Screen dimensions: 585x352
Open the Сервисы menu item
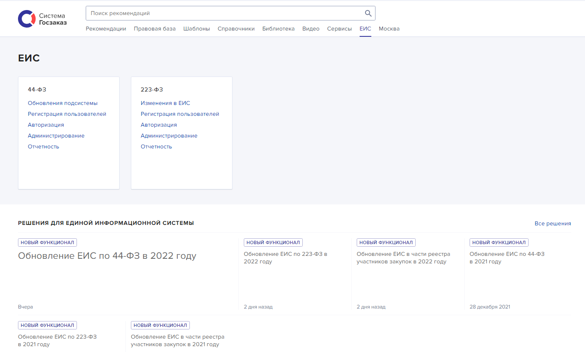tap(340, 29)
